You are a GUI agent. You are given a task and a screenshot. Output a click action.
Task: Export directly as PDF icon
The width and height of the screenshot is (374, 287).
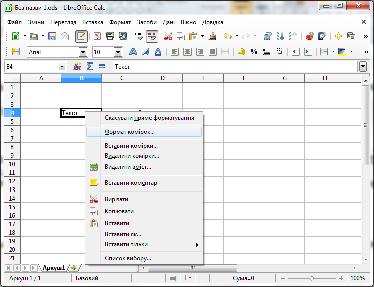coord(97,36)
